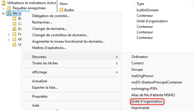Create a new Unité d'organisation
This screenshot has width=194, height=111.
(147, 101)
